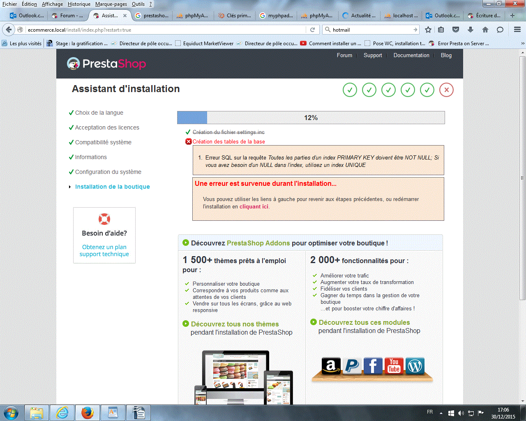Click 'Découvrez tous nos thèmes' link
The height and width of the screenshot is (421, 526).
[235, 324]
